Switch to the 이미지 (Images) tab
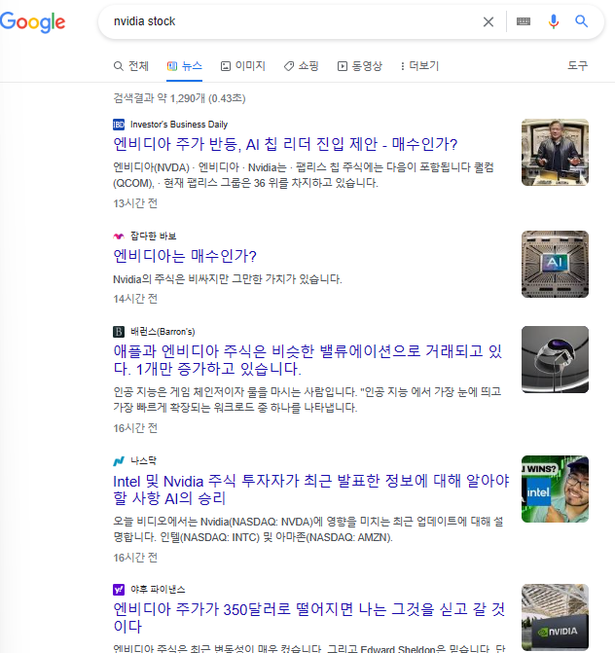Viewport: 615px width, 653px height. click(x=242, y=66)
